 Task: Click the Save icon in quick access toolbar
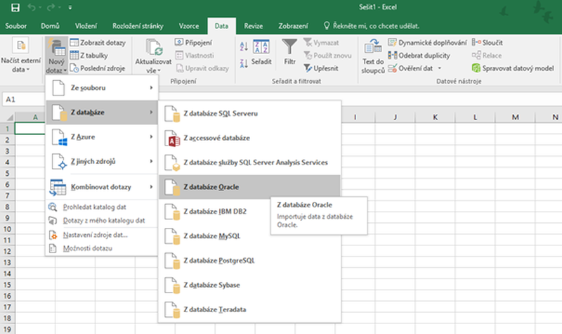point(15,7)
